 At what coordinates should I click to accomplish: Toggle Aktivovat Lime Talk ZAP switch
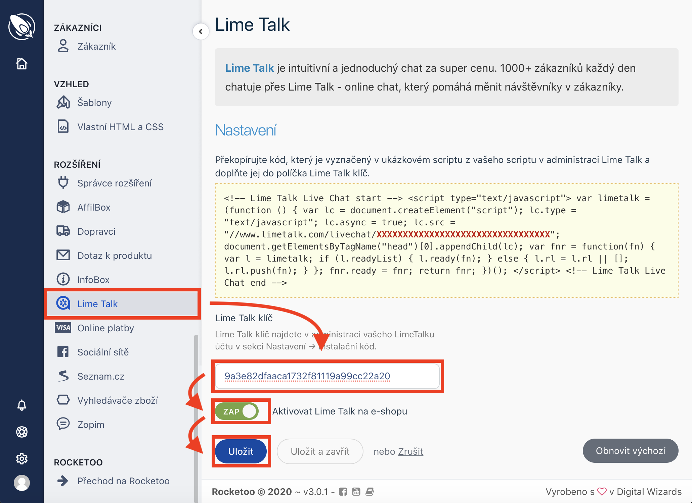237,411
